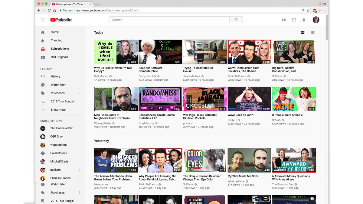The image size is (363, 204).
Task: Click the first Purchases tag icon
Action: (x=43, y=93)
